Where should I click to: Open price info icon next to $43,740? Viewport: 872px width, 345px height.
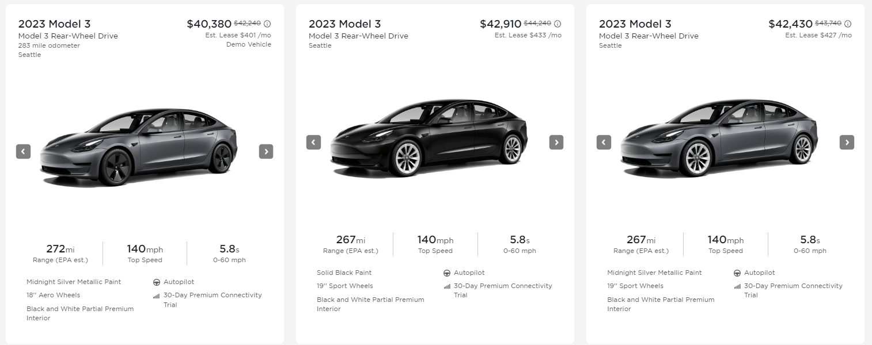[x=848, y=24]
